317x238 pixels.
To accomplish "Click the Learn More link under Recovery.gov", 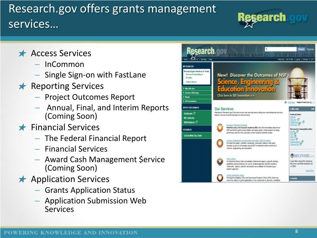I will coord(310,171).
